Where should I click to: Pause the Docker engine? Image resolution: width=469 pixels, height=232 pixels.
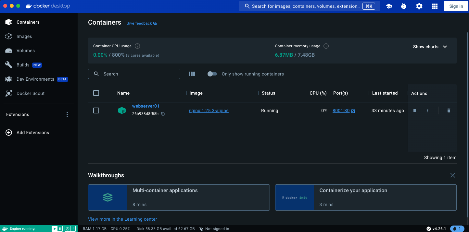click(60, 228)
